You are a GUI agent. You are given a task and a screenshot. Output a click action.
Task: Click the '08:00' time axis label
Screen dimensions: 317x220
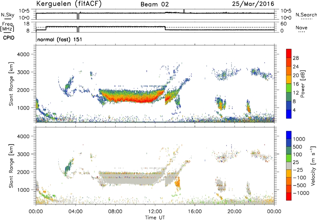pos(115,212)
